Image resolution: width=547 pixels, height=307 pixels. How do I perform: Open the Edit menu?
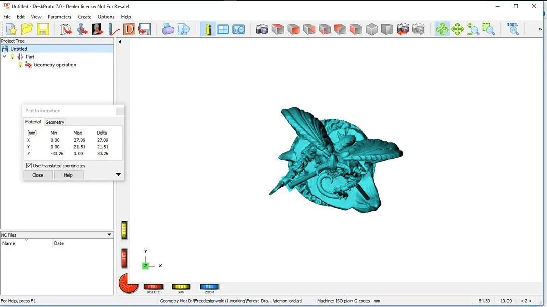(21, 17)
